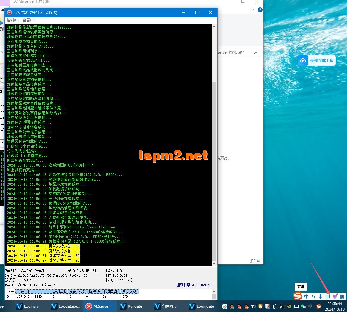Toggle Sogou Chinese/English mode button
This screenshot has height=312, width=347.
point(306,296)
